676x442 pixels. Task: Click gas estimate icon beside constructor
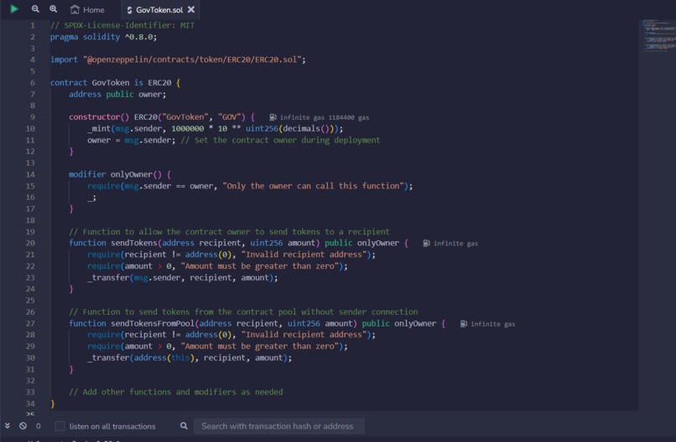(273, 117)
